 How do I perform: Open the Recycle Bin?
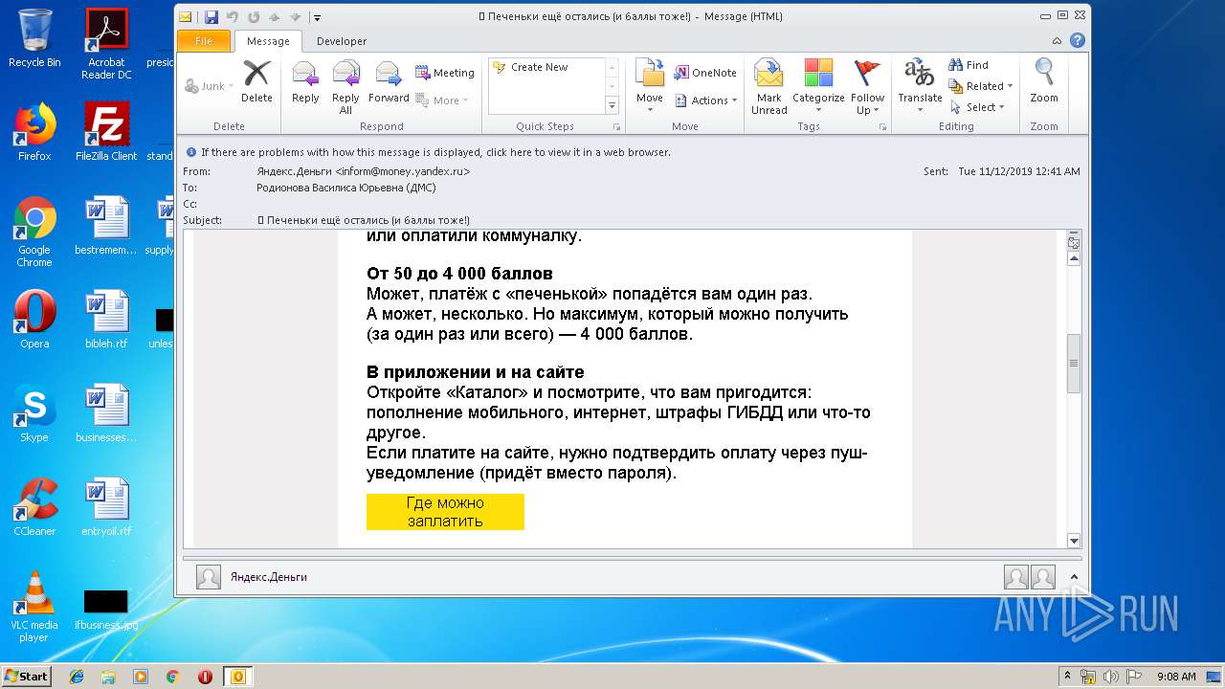click(34, 38)
